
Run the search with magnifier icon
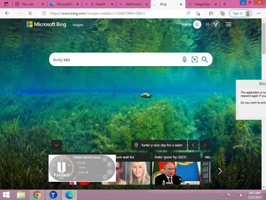coord(205,60)
